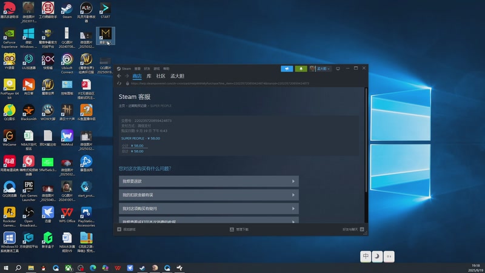Select the Blacksmith desktop icon
This screenshot has width=485, height=273.
pyautogui.click(x=28, y=113)
